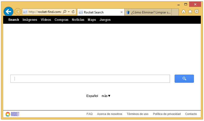Open Política de privacidad link
This screenshot has width=204, height=121.
[167, 114]
